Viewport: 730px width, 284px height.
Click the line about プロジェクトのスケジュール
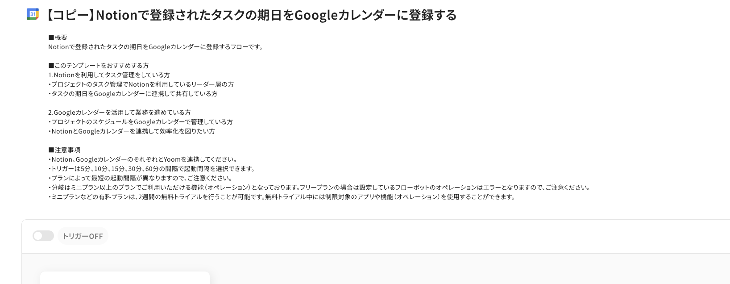(141, 122)
